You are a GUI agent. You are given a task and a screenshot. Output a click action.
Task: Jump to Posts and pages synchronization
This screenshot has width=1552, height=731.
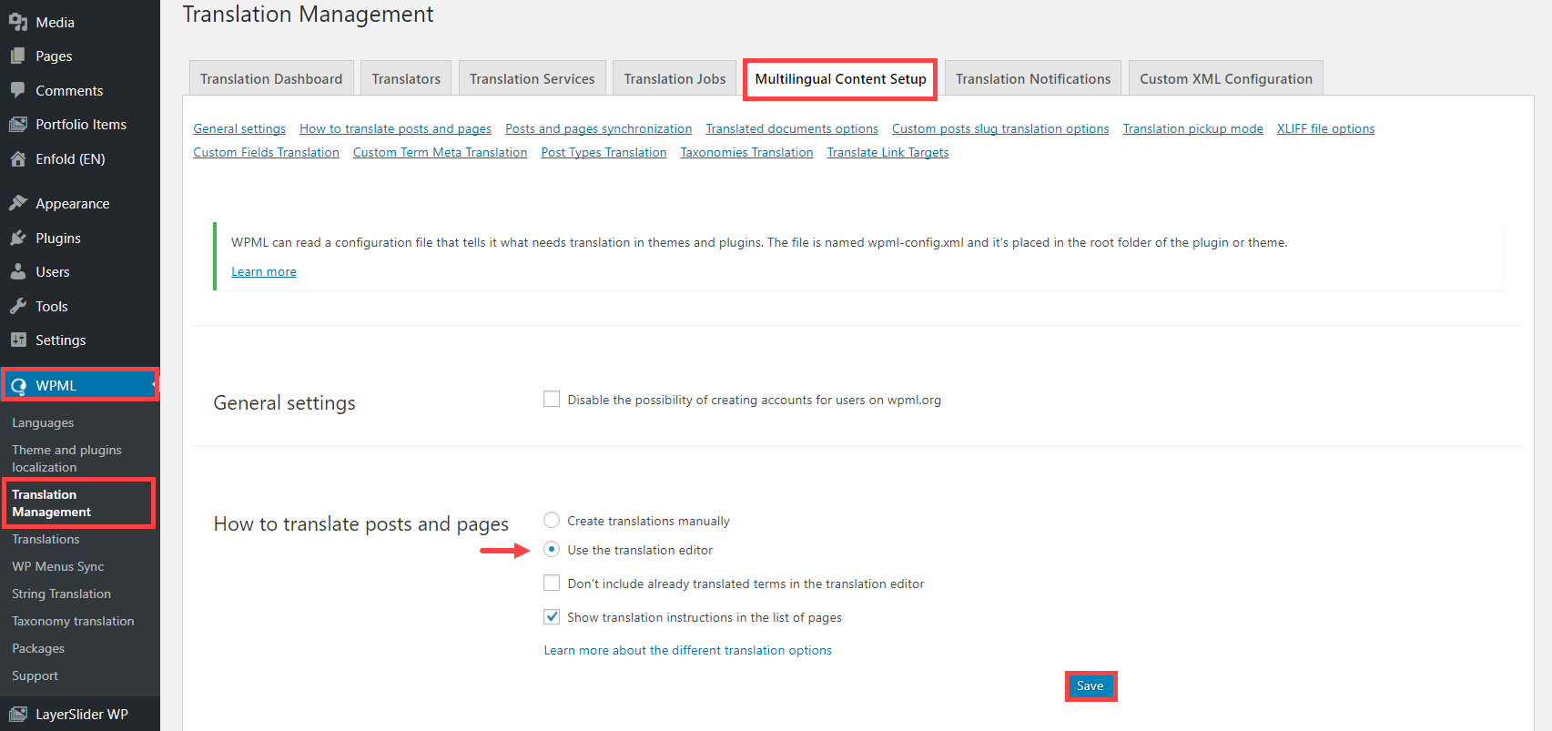(x=598, y=128)
